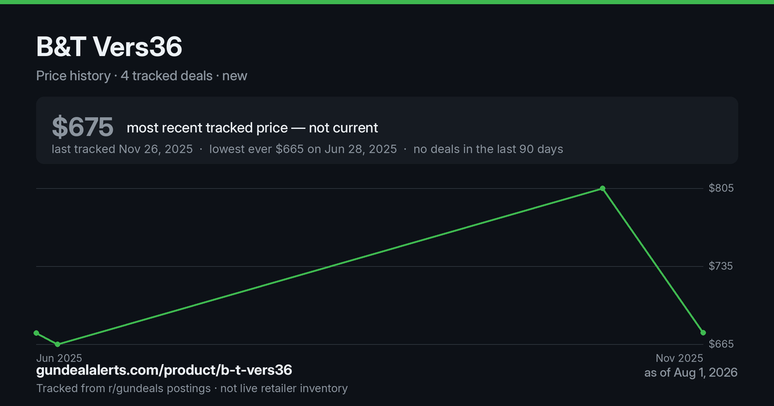Click the $665 y-axis label
The image size is (774, 406).
(721, 344)
